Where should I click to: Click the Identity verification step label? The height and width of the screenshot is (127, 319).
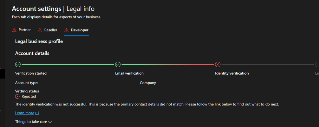pyautogui.click(x=232, y=73)
